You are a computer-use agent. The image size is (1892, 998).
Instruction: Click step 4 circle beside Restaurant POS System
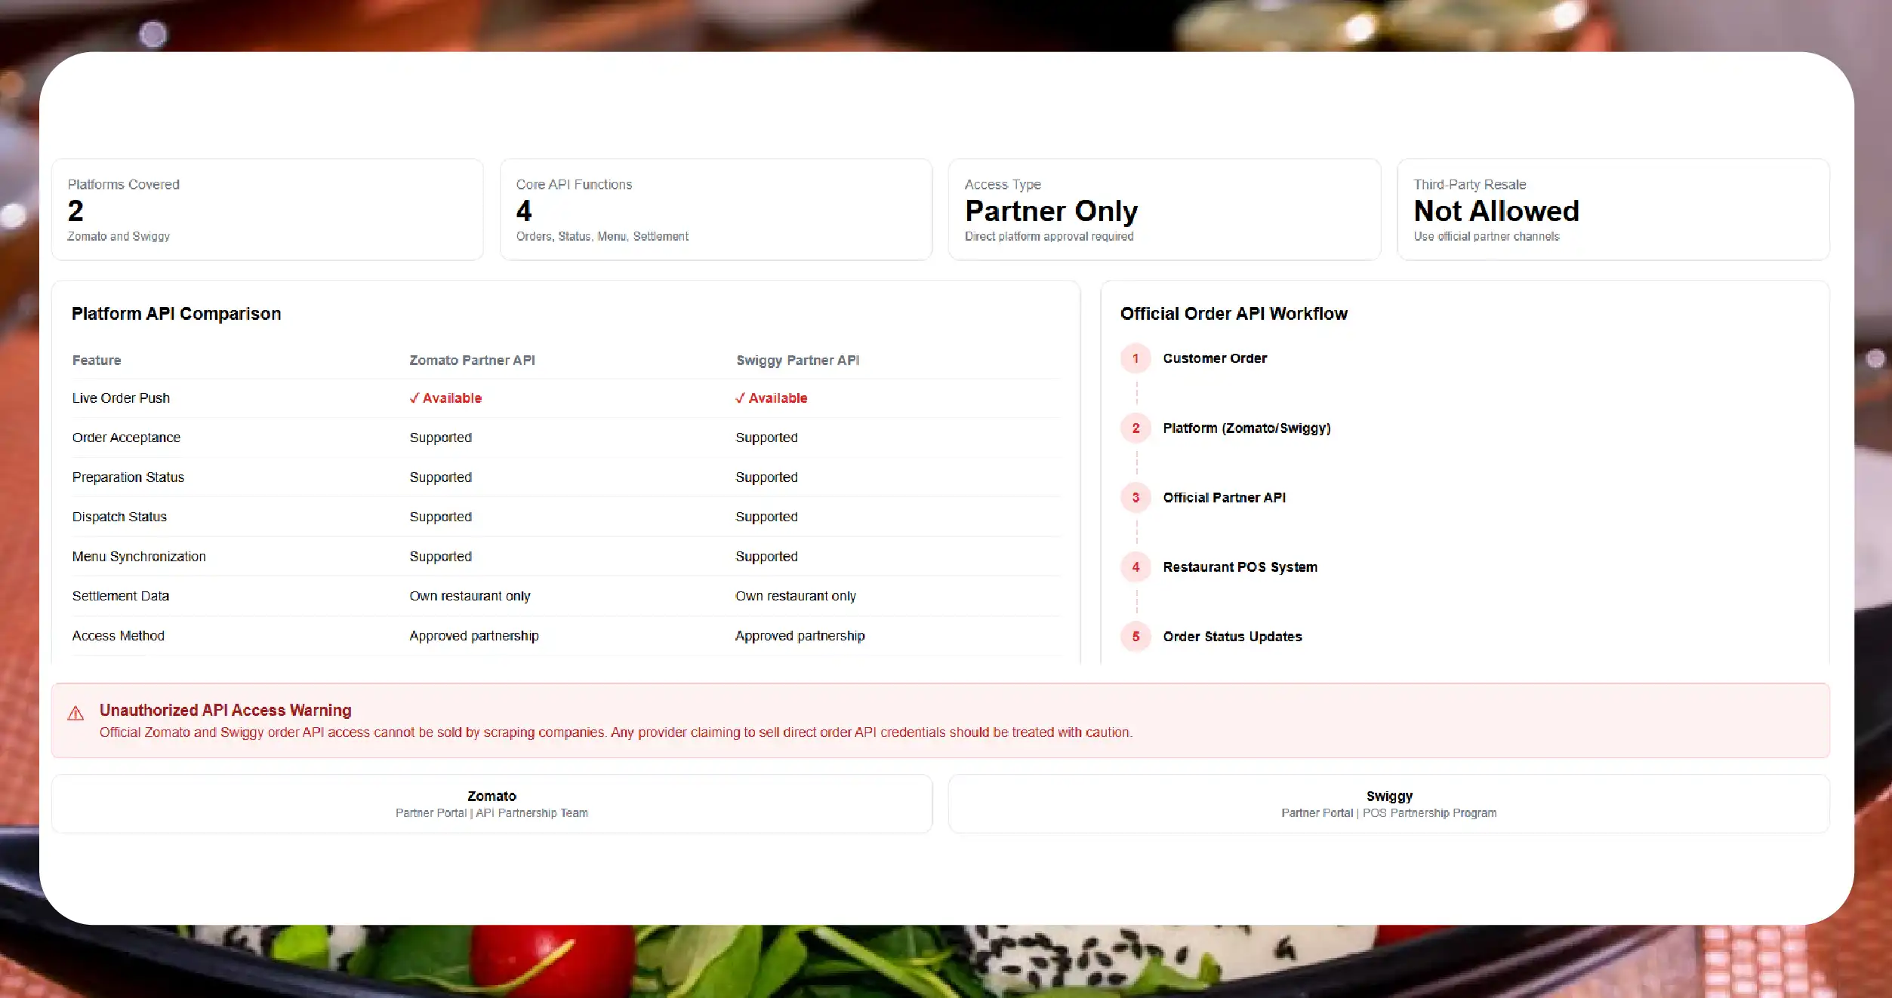pos(1136,567)
